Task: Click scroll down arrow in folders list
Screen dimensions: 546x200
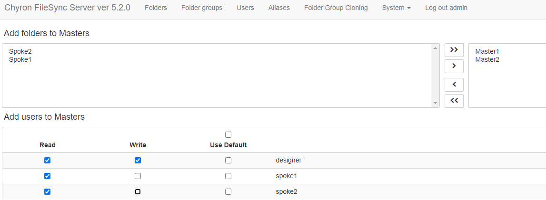Action: point(435,103)
